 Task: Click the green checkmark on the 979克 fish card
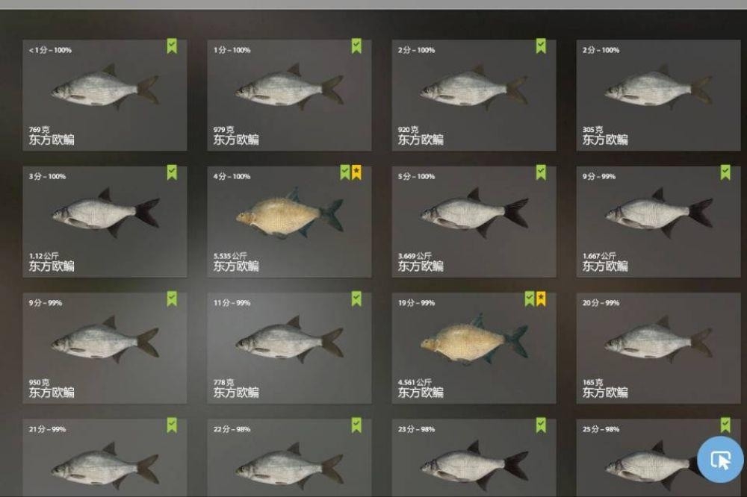click(356, 46)
